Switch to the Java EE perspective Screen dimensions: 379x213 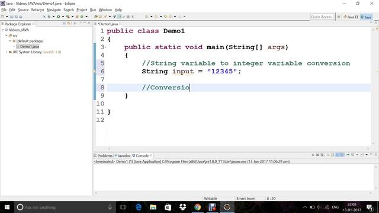click(x=351, y=17)
